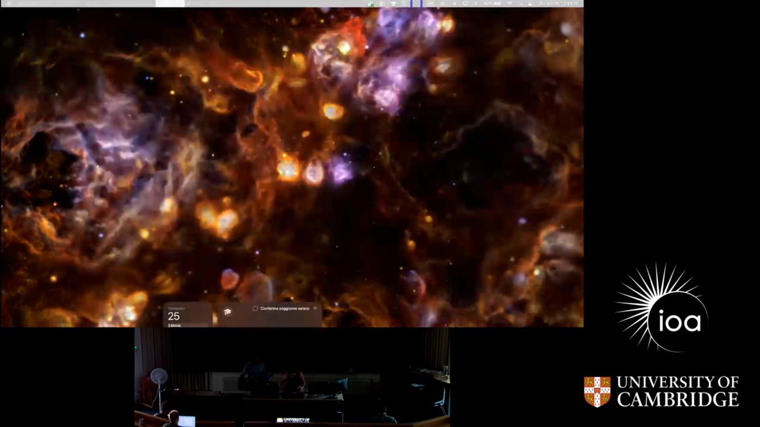Image resolution: width=760 pixels, height=427 pixels.
Task: Click the menu bar icon with green dot
Action: coord(370,4)
